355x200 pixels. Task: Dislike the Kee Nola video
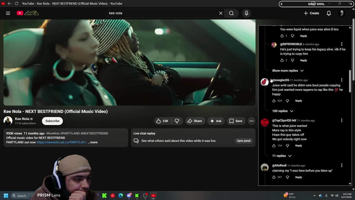click(177, 121)
